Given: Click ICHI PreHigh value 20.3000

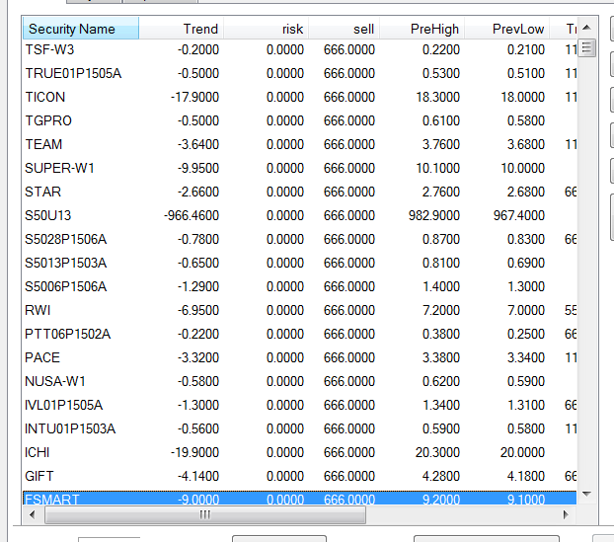Looking at the screenshot, I should [437, 452].
